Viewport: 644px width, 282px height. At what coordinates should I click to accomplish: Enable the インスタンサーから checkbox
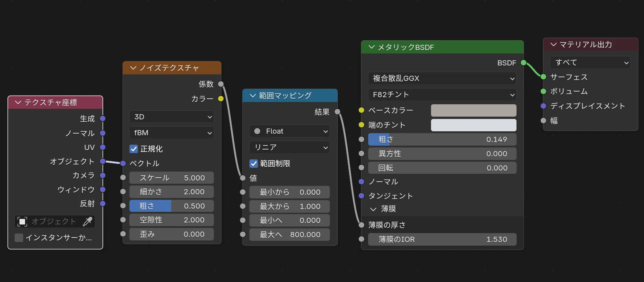pyautogui.click(x=19, y=238)
